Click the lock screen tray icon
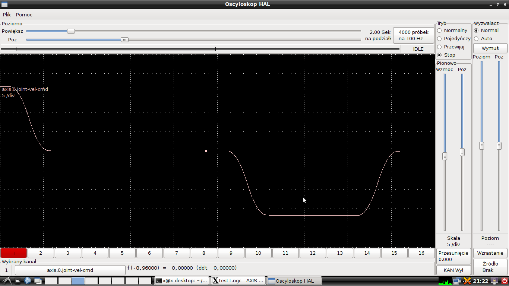The width and height of the screenshot is (509, 286). (x=495, y=281)
